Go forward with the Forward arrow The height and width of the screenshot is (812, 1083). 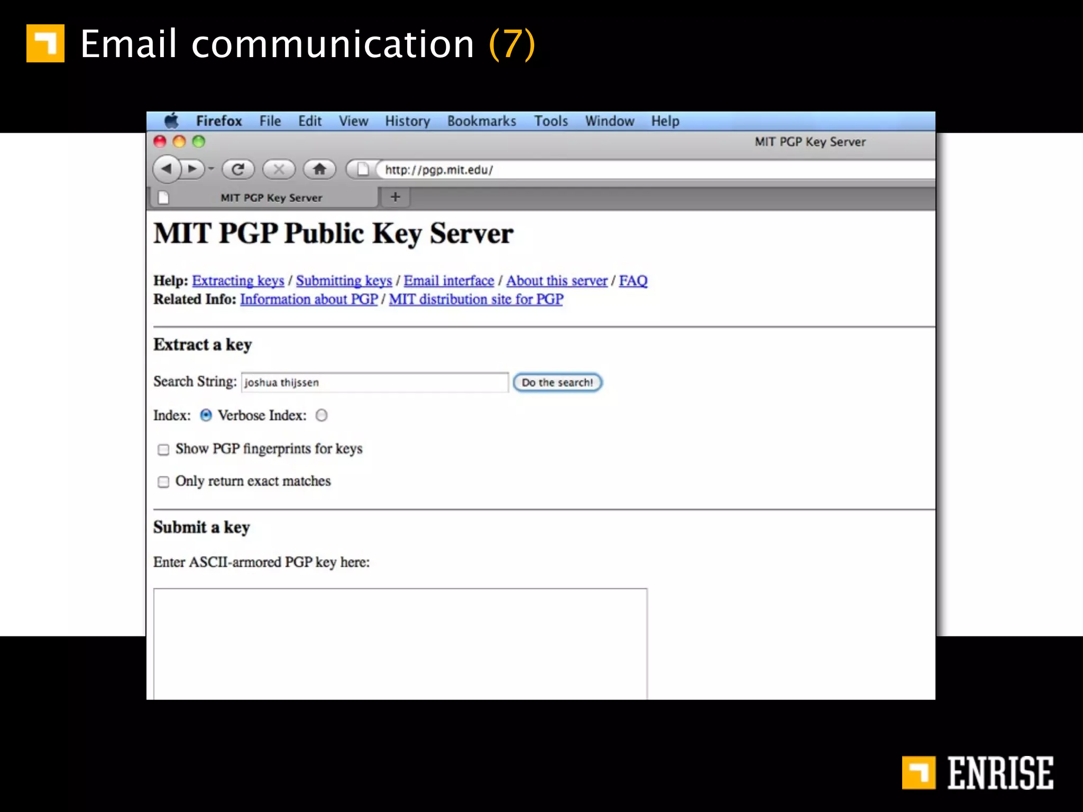(193, 169)
